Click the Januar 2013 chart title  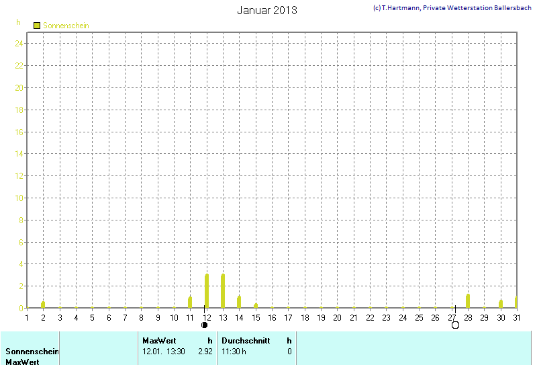click(267, 10)
